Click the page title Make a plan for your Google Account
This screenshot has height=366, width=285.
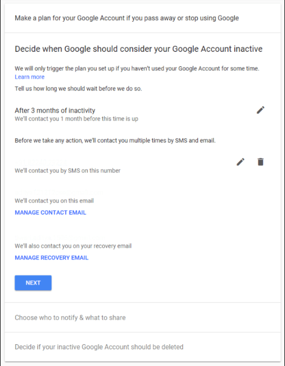tap(127, 18)
